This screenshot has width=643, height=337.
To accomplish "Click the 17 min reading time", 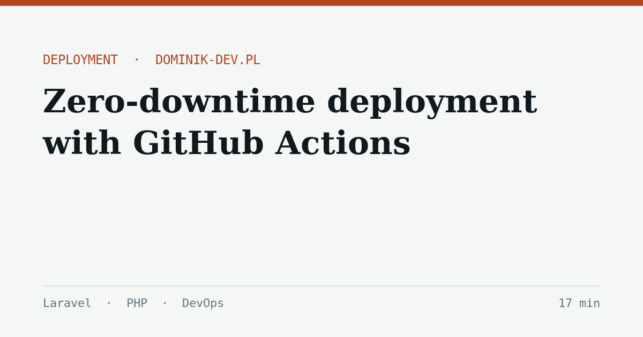I will click(579, 303).
